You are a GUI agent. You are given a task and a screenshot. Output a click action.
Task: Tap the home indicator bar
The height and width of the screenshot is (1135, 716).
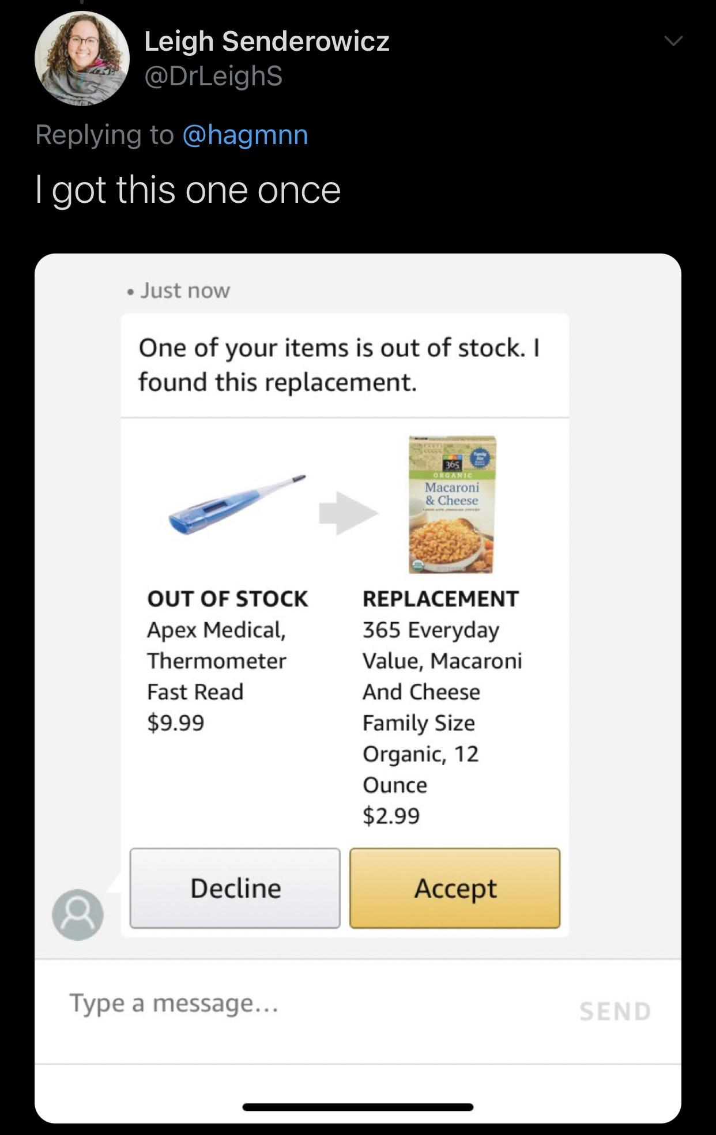coord(358,1107)
